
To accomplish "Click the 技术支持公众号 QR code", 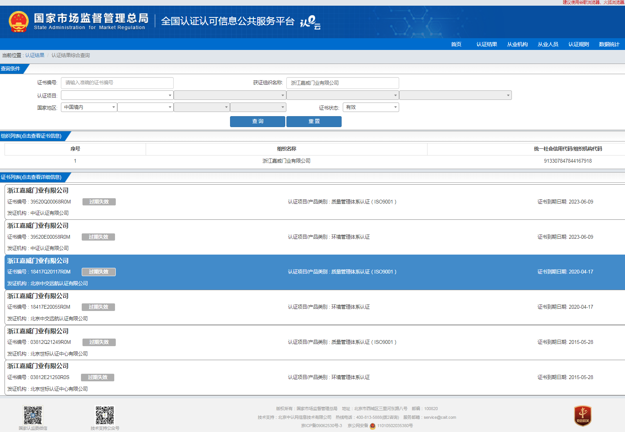I will pyautogui.click(x=105, y=415).
